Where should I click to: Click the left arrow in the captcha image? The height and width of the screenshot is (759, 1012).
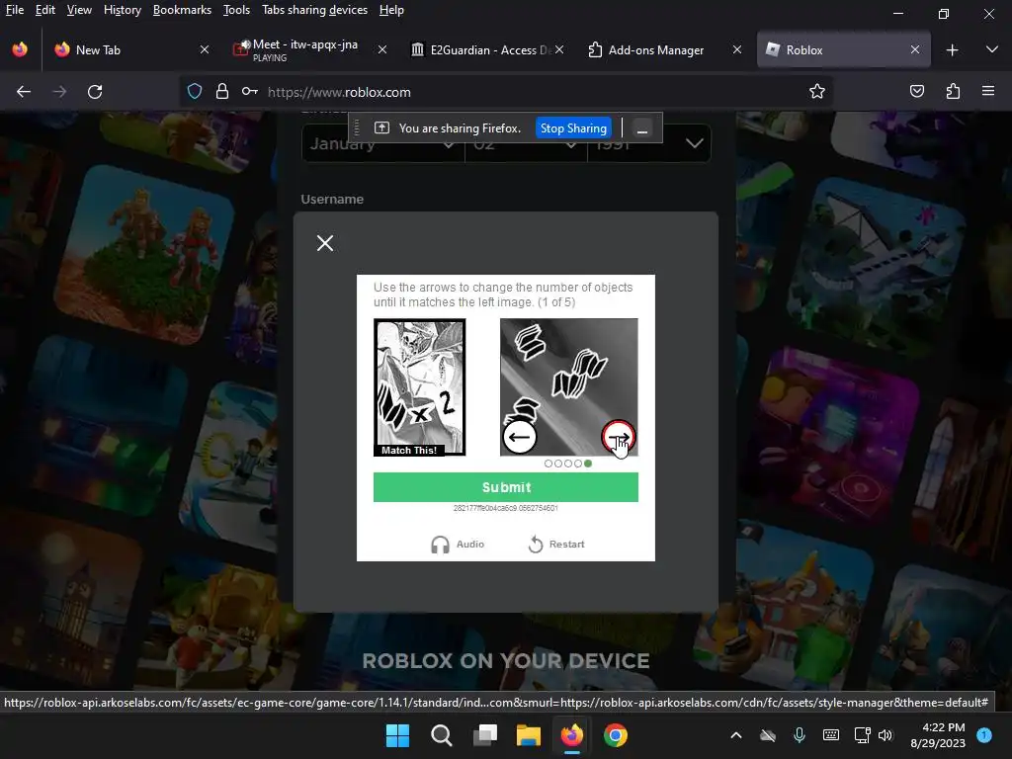point(519,438)
